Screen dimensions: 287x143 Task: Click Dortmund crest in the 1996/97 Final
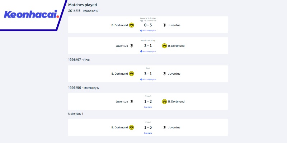[131, 74]
